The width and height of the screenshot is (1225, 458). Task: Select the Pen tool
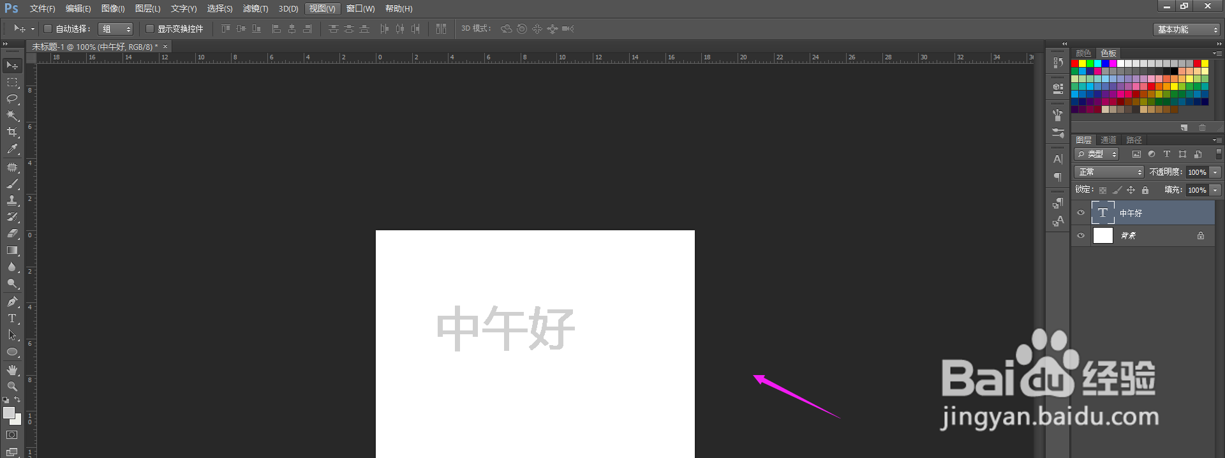pyautogui.click(x=12, y=302)
